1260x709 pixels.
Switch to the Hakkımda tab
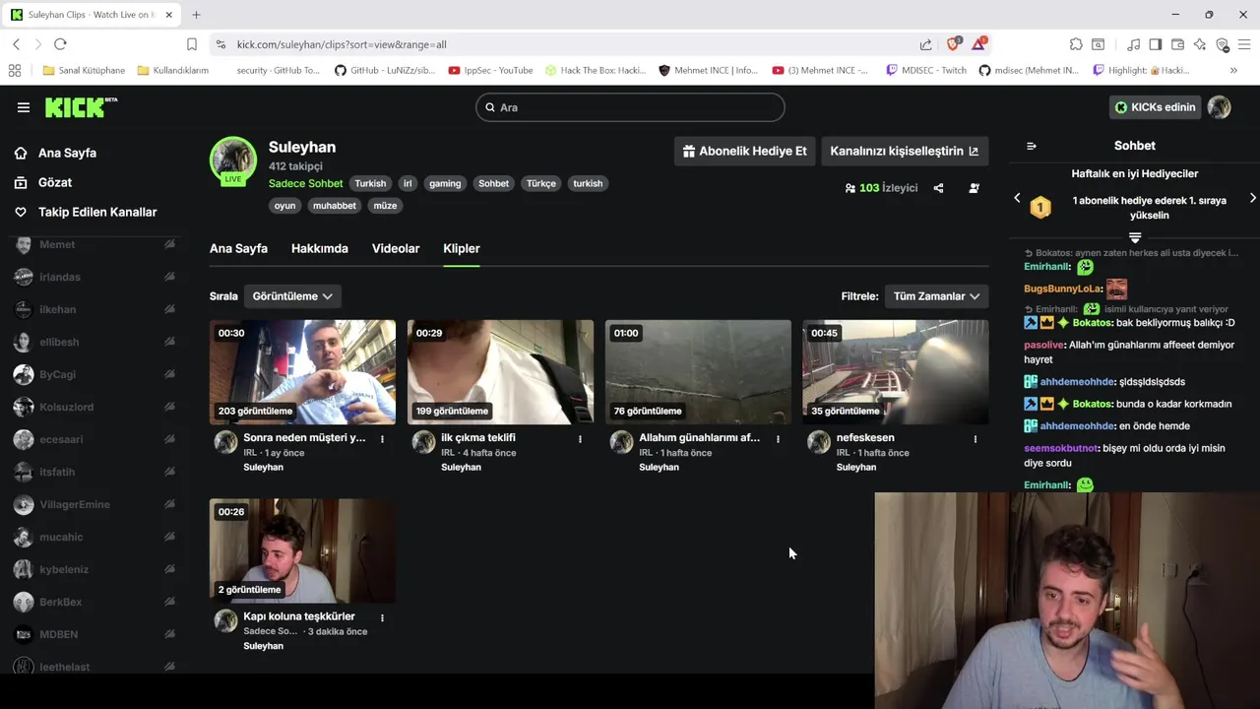pos(320,248)
